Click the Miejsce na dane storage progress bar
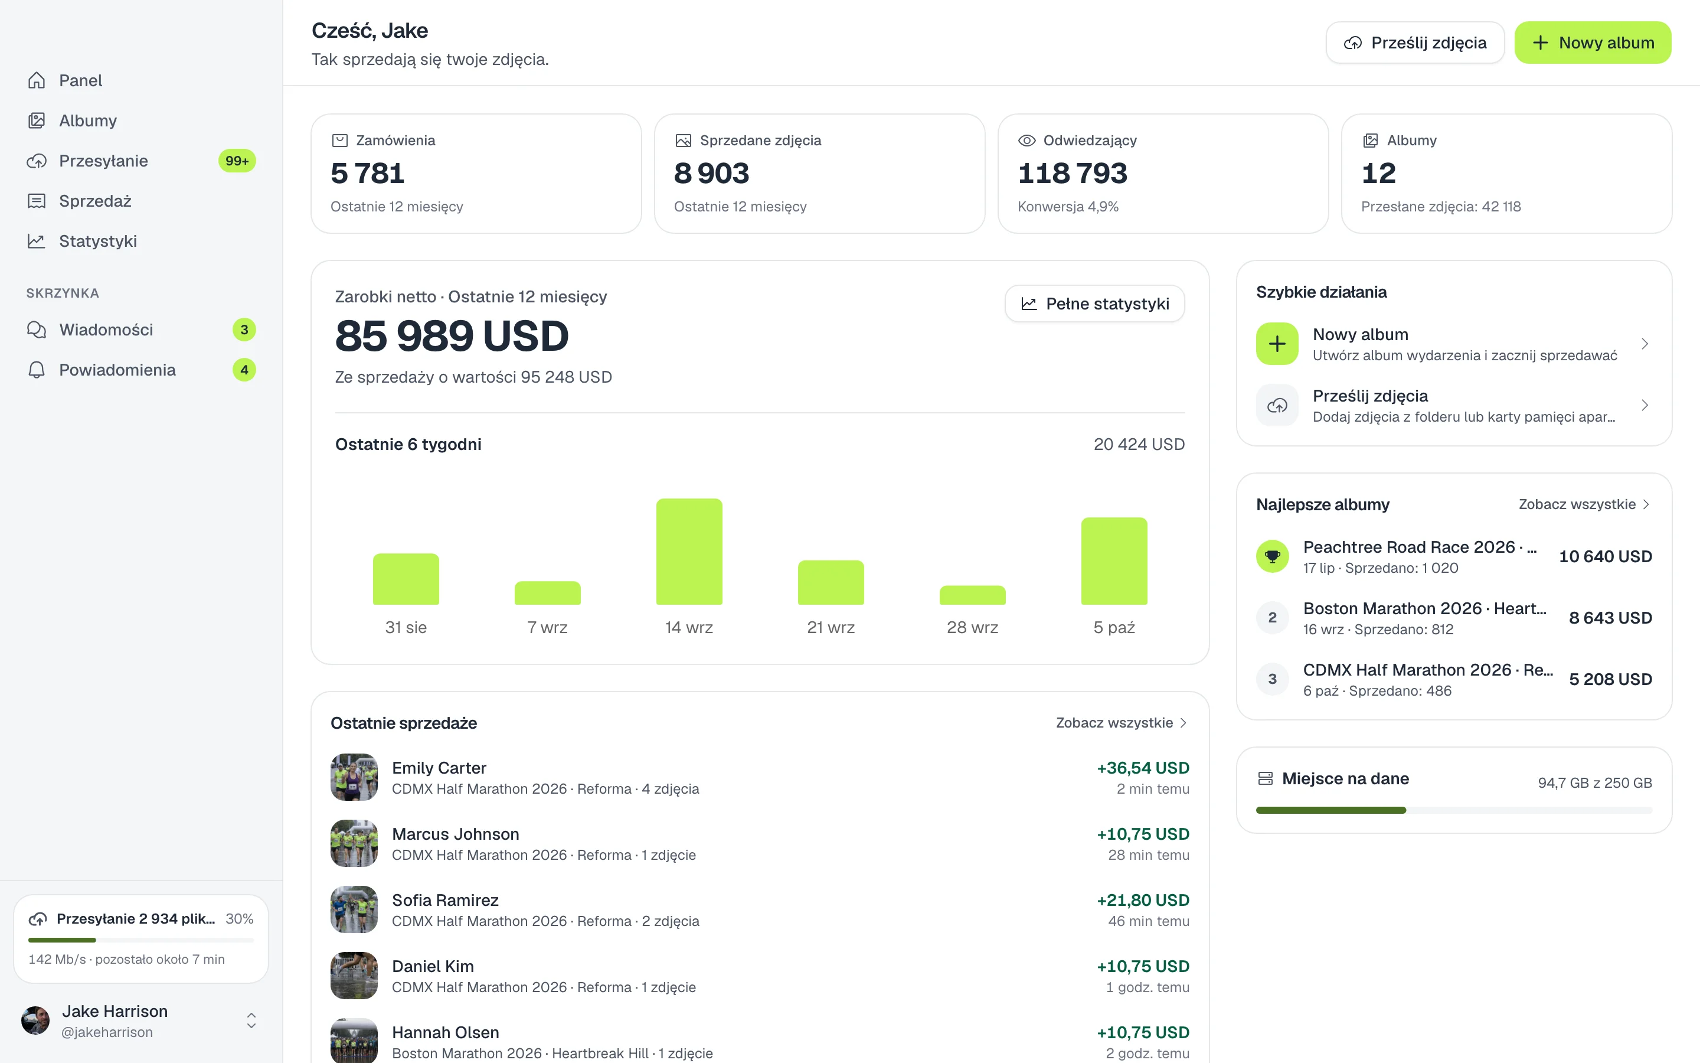 pyautogui.click(x=1453, y=811)
